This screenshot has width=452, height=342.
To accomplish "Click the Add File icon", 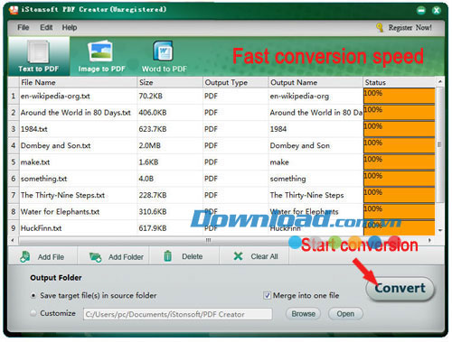I will 25,257.
